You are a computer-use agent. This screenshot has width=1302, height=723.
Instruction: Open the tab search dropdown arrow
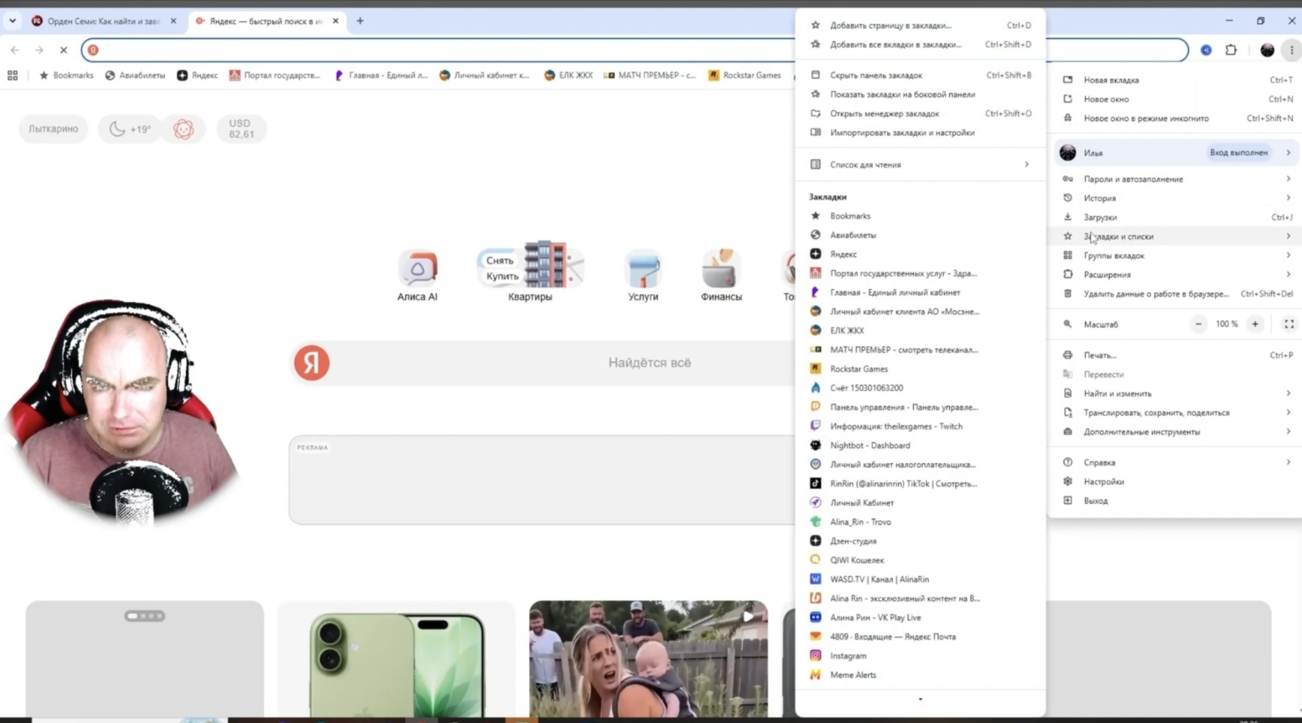click(13, 21)
